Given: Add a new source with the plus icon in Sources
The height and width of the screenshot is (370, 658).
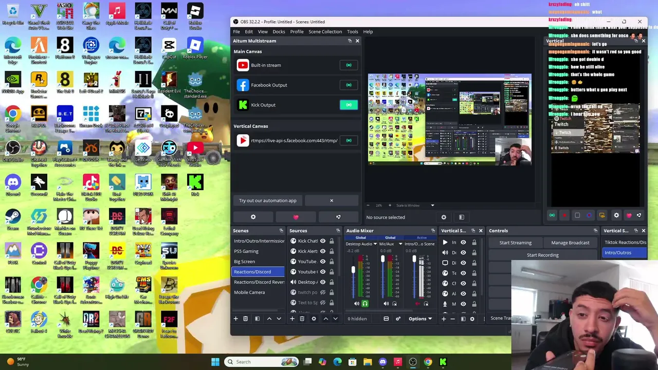Looking at the screenshot, I should coord(292,319).
